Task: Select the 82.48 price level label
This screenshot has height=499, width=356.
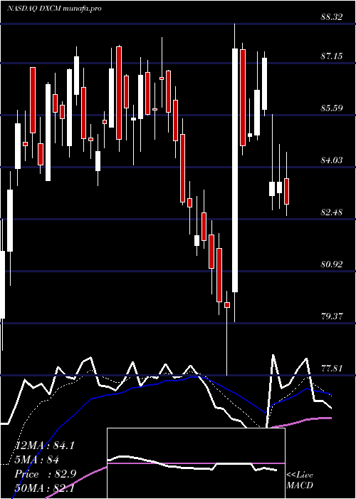Action: pos(332,212)
